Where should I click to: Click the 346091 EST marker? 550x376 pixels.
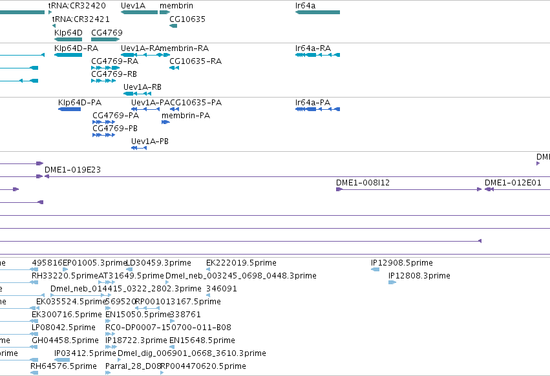pos(208,295)
